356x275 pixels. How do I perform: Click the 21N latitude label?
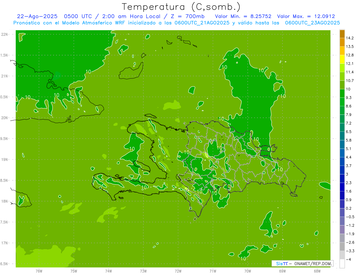pos(4,76)
